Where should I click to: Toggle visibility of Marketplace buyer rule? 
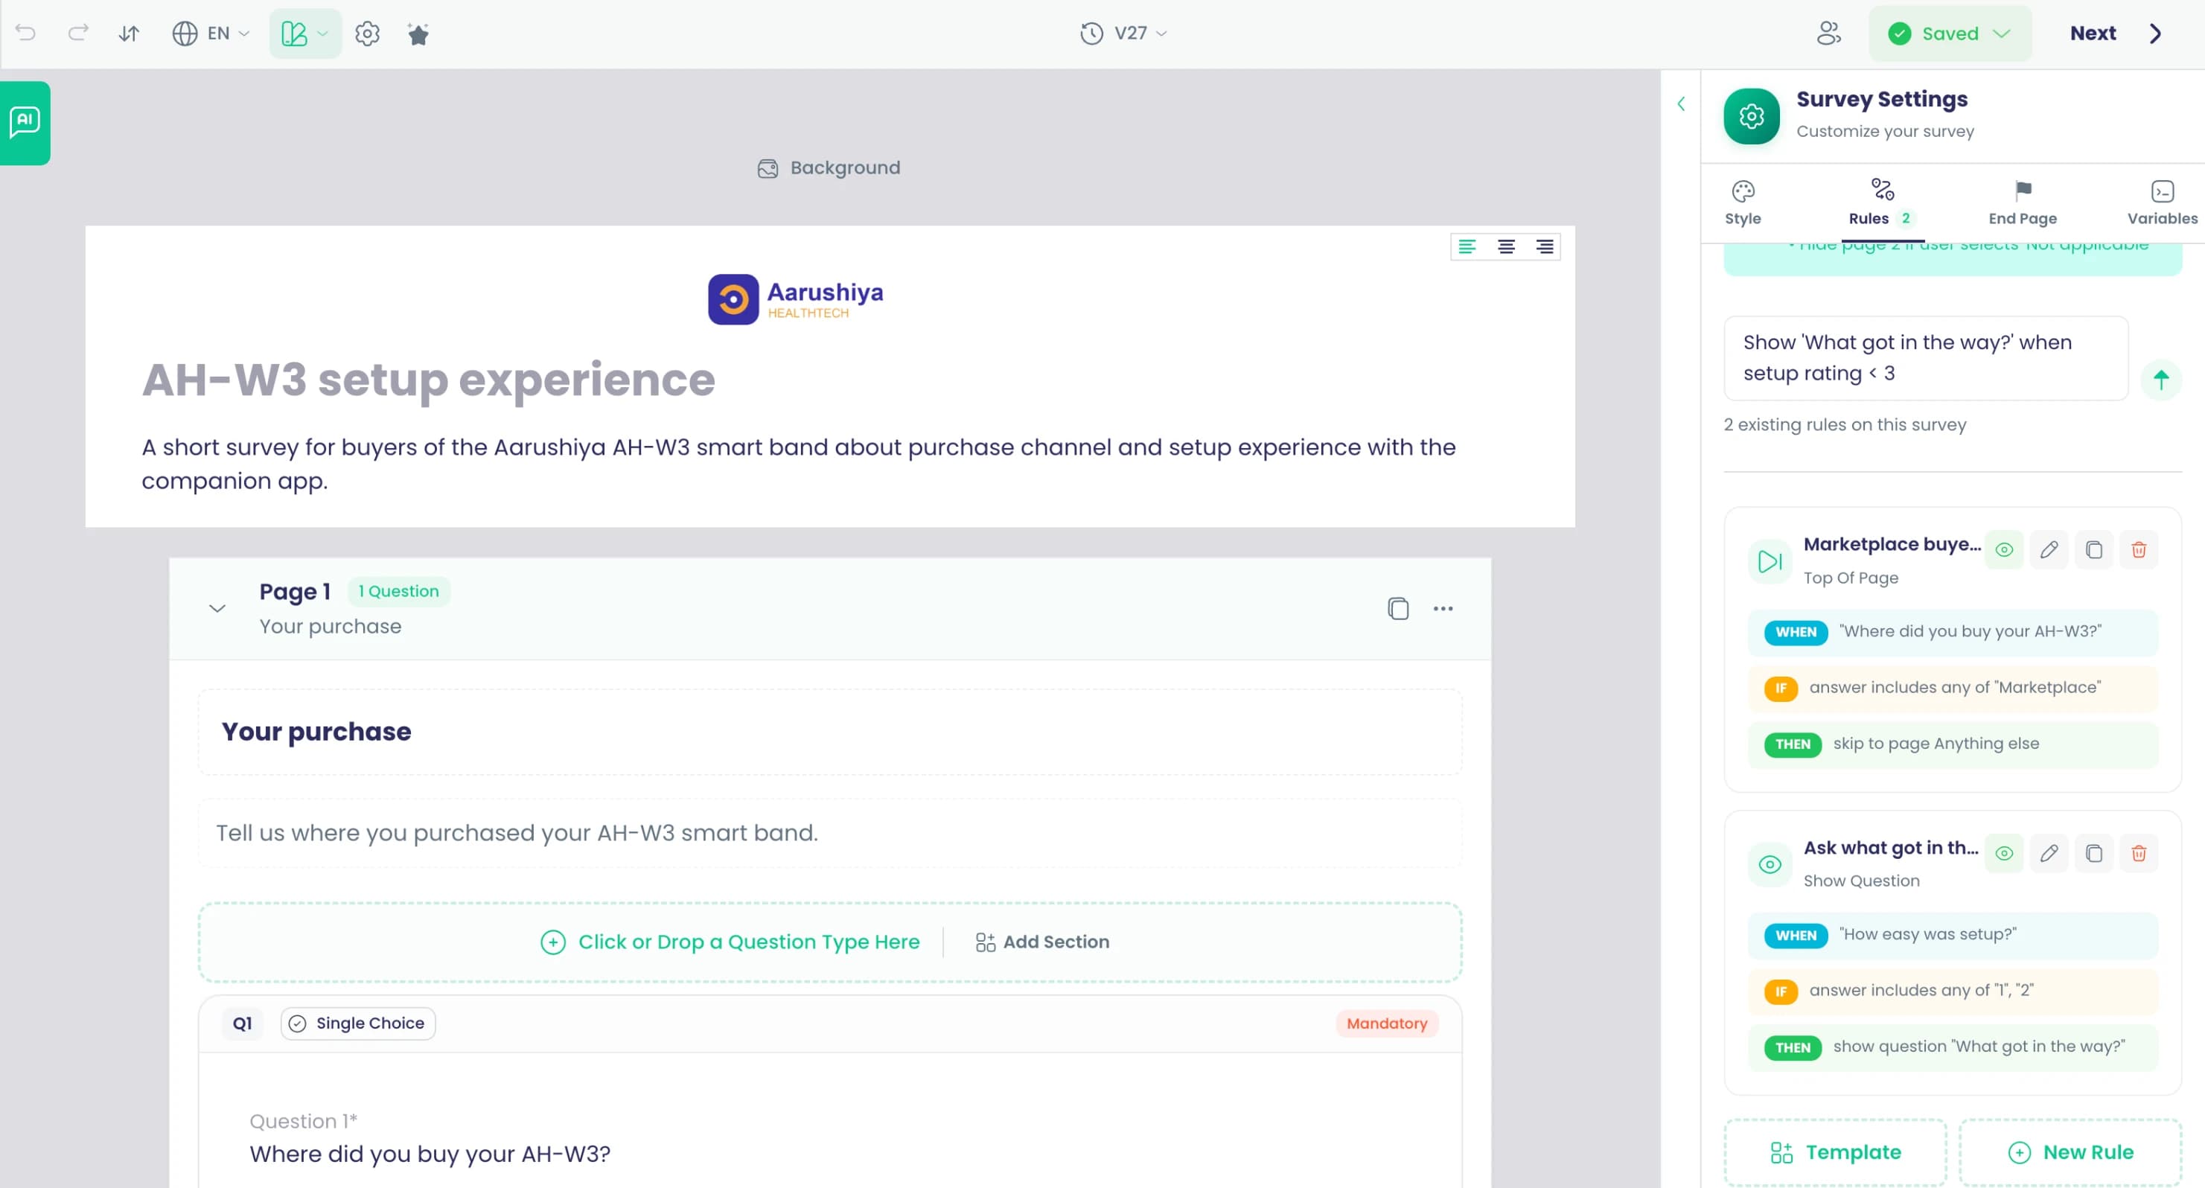click(x=2004, y=549)
